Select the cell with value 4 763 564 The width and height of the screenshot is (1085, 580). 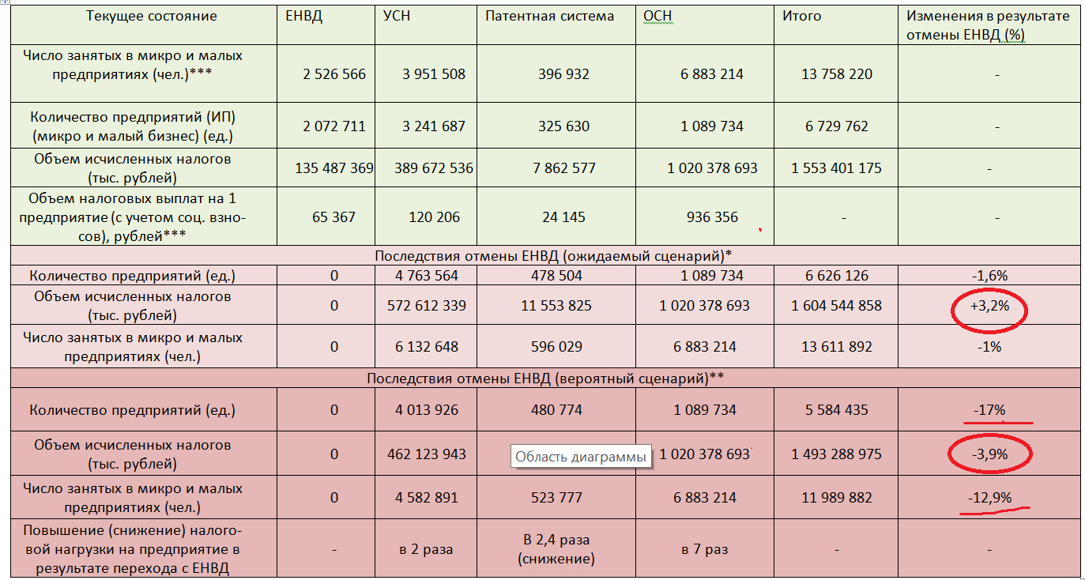pyautogui.click(x=425, y=276)
